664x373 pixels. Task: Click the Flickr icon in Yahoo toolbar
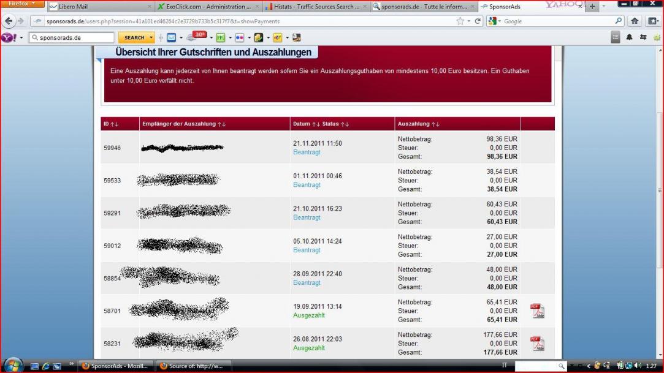point(240,38)
